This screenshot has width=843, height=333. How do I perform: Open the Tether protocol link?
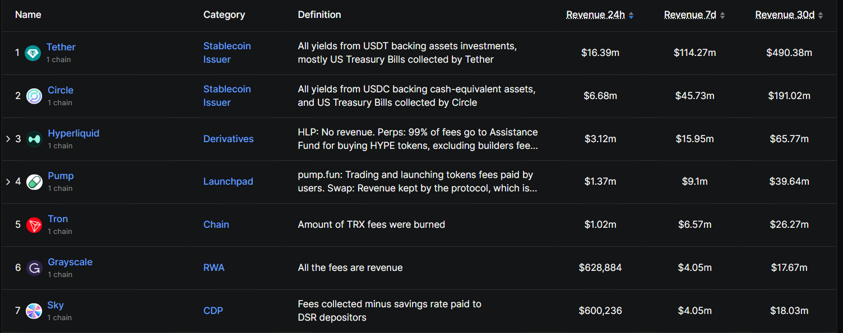coord(61,47)
